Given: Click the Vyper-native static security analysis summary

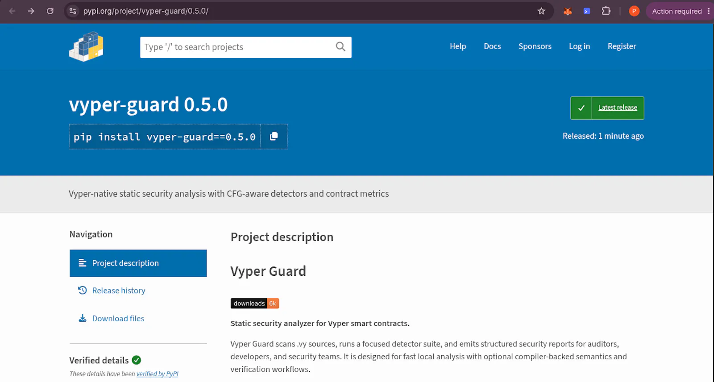Looking at the screenshot, I should click(229, 194).
